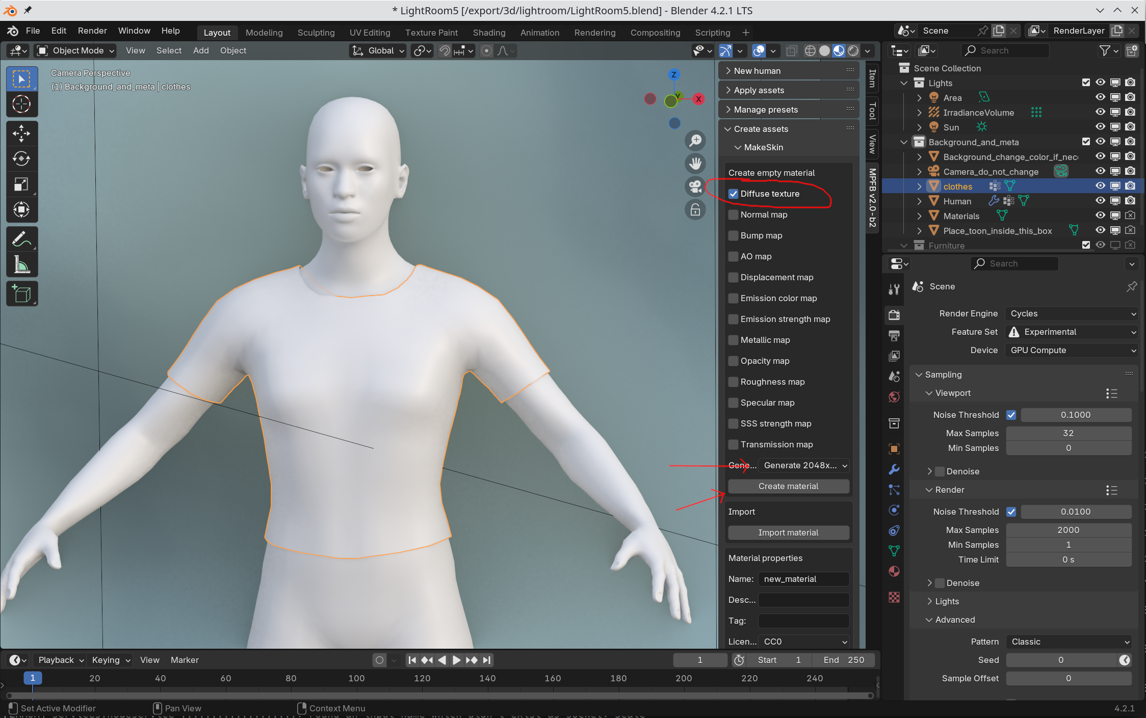Switch to wireframe viewport shading
The height and width of the screenshot is (718, 1146).
pyautogui.click(x=810, y=50)
